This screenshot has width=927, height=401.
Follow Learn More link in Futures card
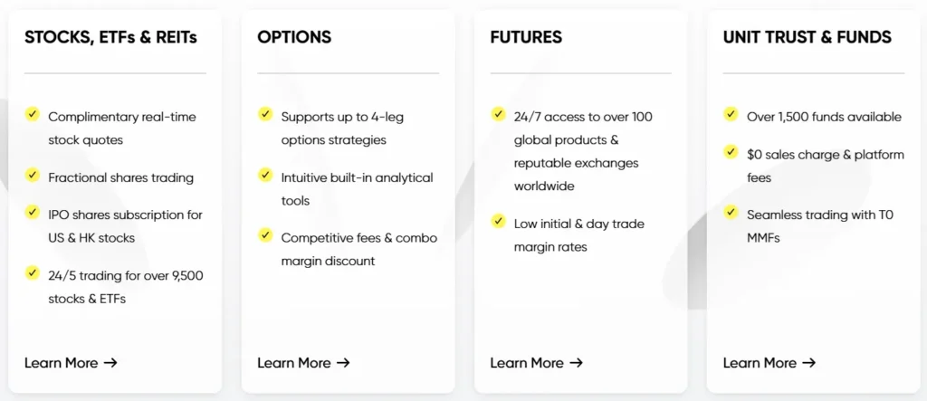536,363
